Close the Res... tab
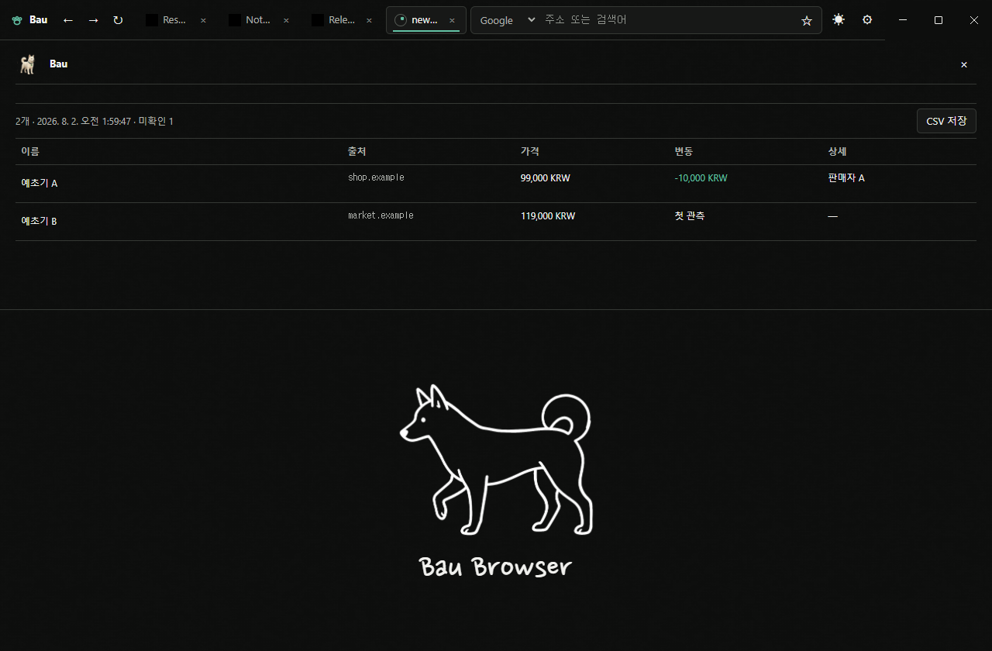The image size is (992, 651). click(x=203, y=21)
